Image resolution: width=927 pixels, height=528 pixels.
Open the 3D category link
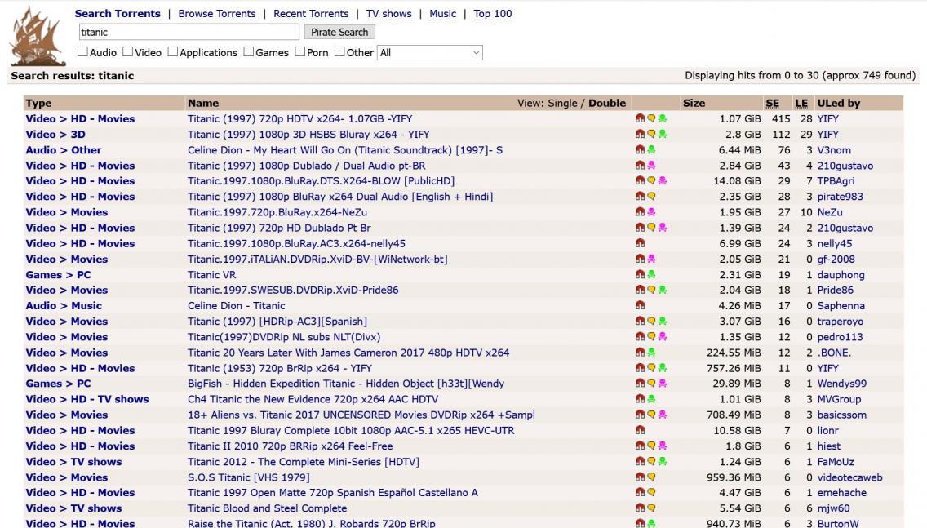(x=78, y=134)
